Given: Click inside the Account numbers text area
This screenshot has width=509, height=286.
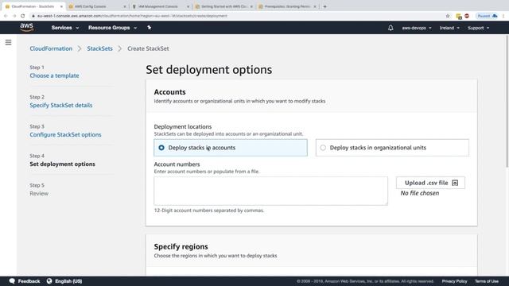Looking at the screenshot, I should [270, 191].
